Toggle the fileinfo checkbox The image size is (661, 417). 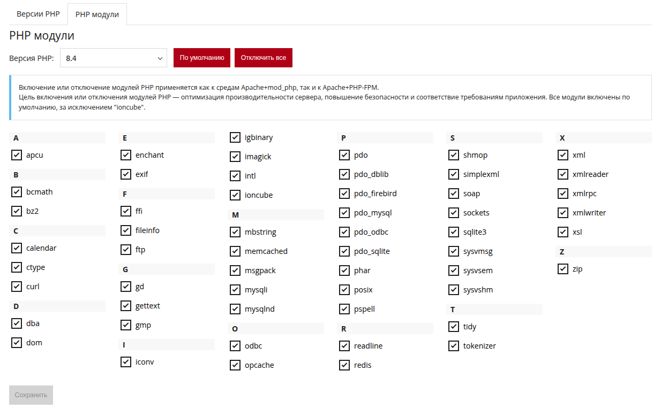coord(126,230)
